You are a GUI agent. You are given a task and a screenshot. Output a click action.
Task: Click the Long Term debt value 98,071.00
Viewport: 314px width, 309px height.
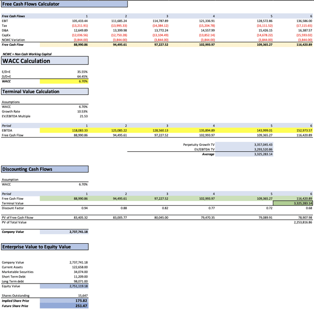79,281
